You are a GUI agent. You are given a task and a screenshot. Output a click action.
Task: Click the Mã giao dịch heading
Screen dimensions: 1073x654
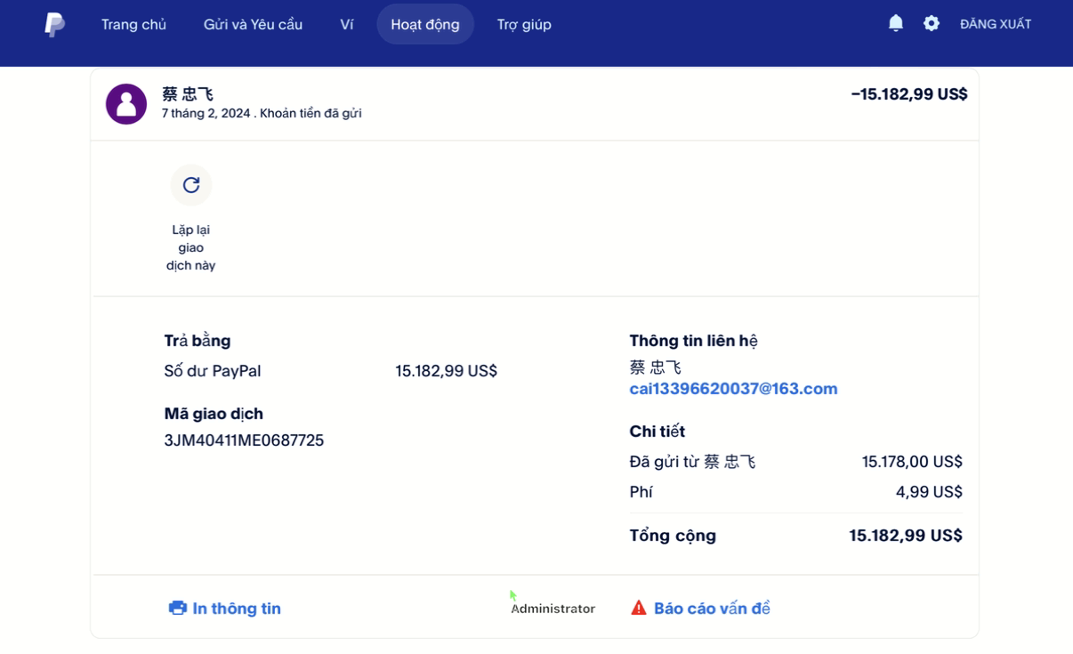click(214, 414)
